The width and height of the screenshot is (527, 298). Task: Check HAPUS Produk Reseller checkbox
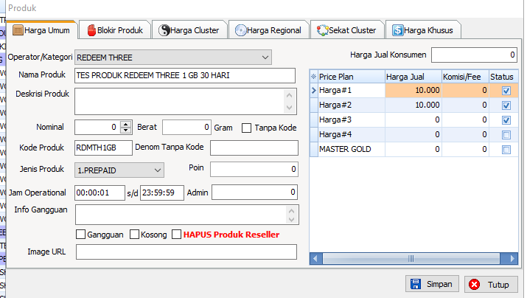pos(176,235)
